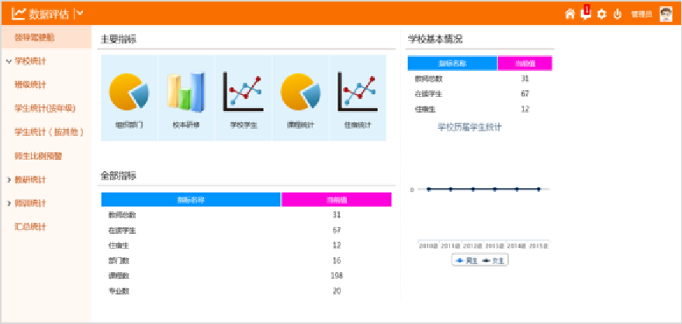This screenshot has height=324, width=682.
Task: Collapse the 学校统计 sidebar section
Action: [x=30, y=61]
